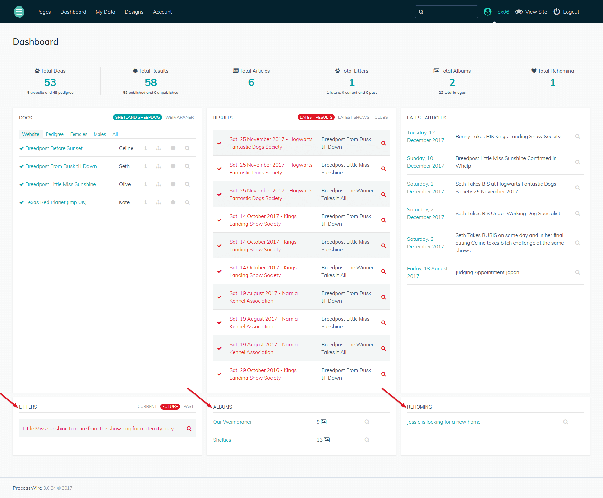Click the Rex06 user profile icon
The image size is (603, 498).
point(488,12)
